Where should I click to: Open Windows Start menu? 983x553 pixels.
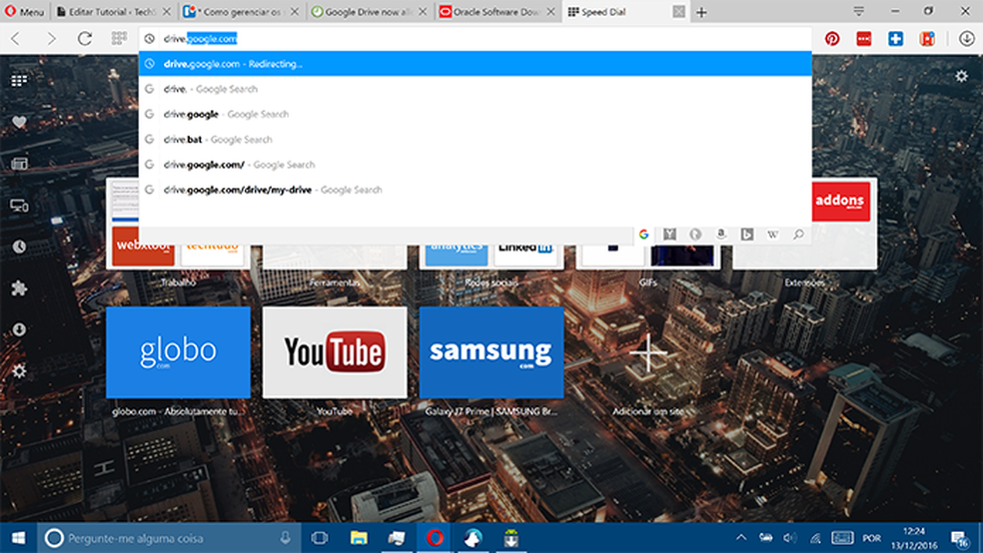pyautogui.click(x=18, y=538)
